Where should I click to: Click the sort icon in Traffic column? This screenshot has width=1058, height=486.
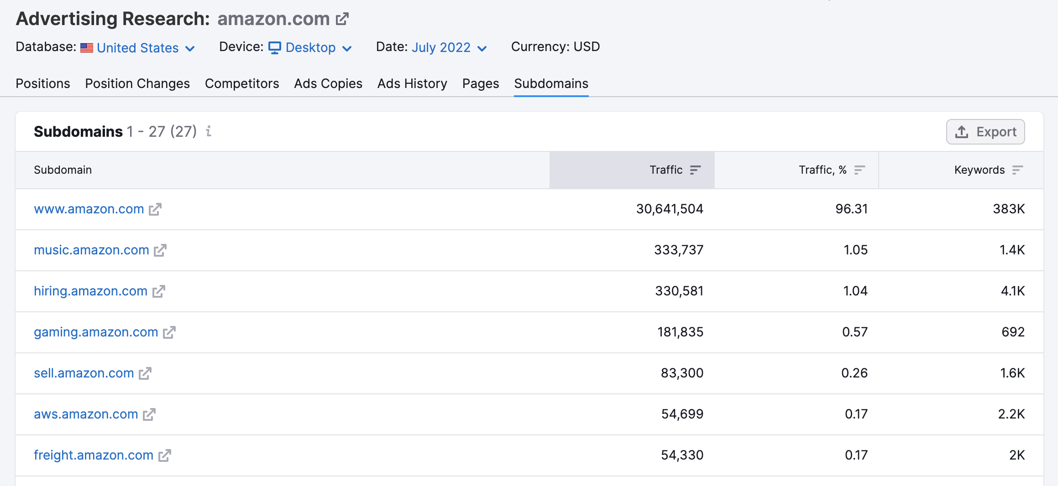click(x=695, y=170)
